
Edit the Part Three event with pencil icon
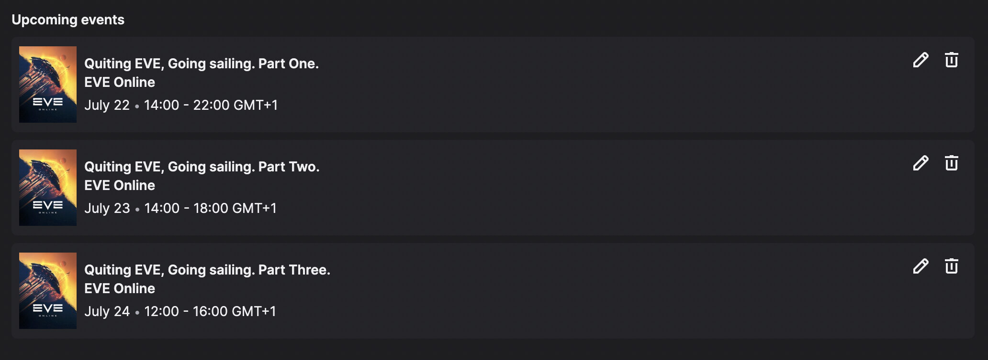click(x=921, y=266)
